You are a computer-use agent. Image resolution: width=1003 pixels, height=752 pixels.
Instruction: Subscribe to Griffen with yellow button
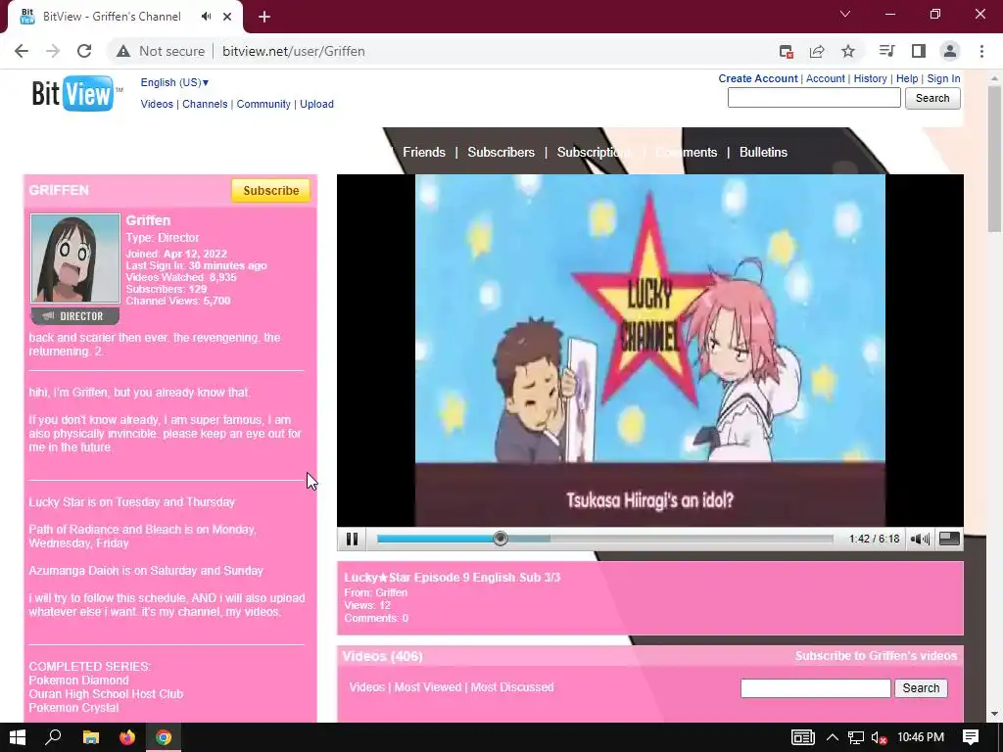(270, 191)
